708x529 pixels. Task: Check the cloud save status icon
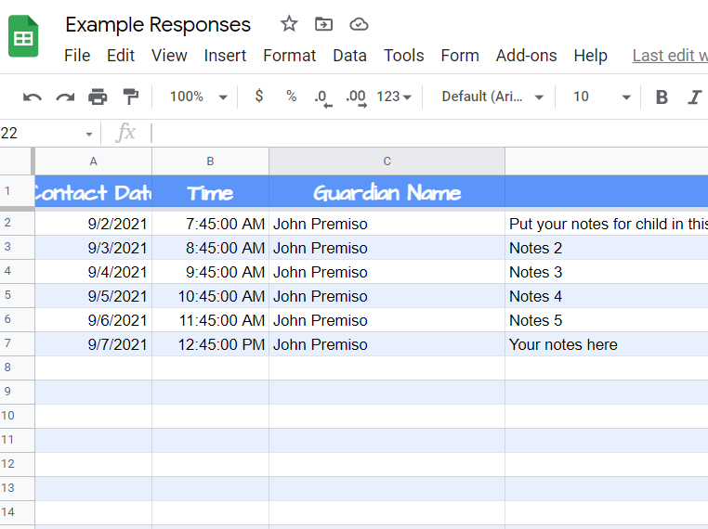359,24
